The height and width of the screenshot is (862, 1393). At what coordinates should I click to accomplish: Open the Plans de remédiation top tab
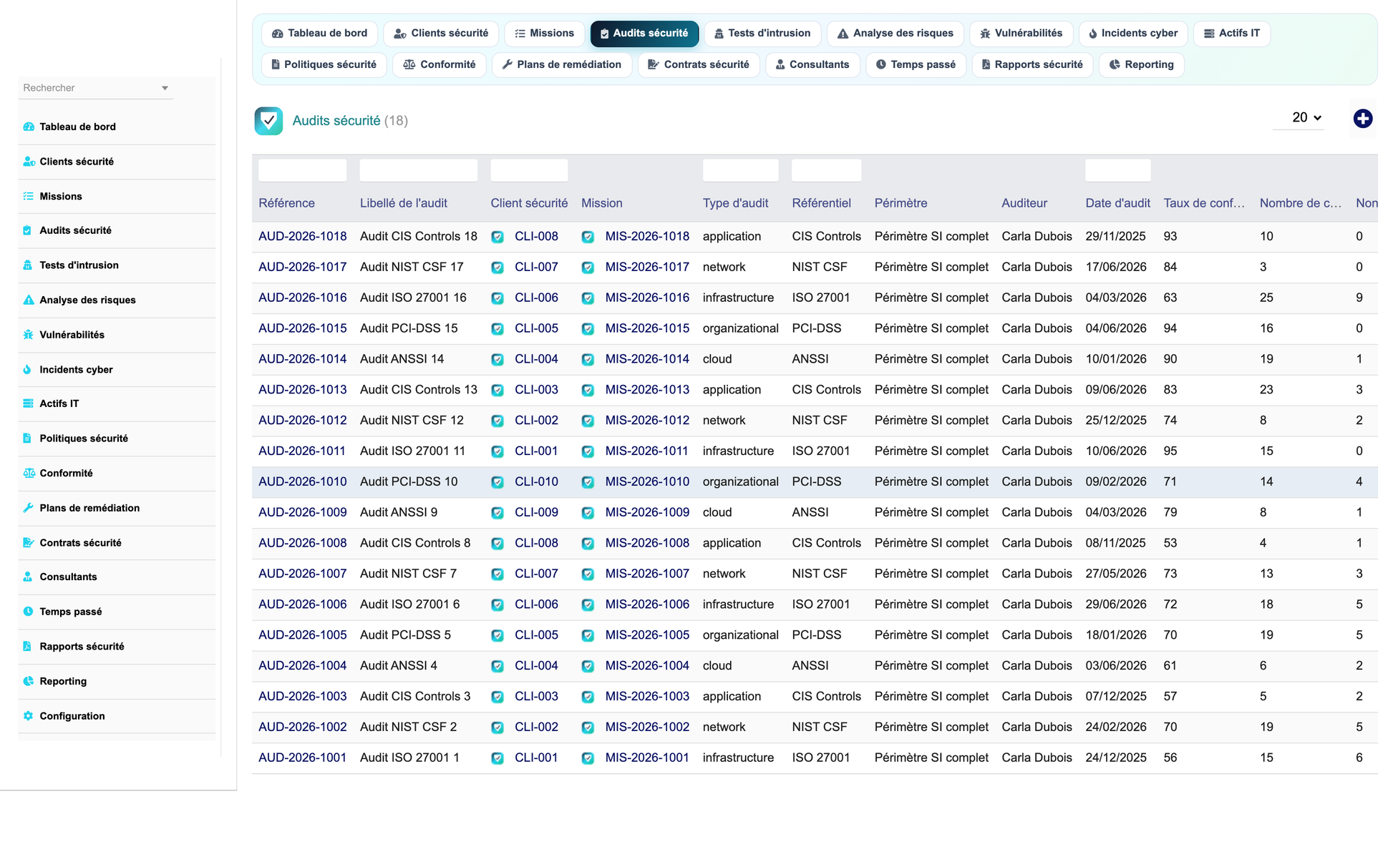pyautogui.click(x=562, y=65)
